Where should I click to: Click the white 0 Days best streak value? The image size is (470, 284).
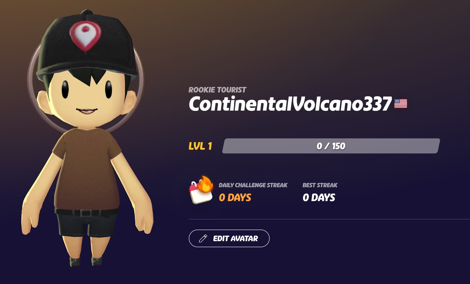[319, 198]
